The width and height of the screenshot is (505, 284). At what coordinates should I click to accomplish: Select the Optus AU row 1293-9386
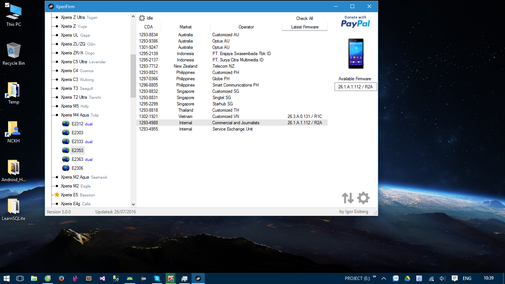point(232,41)
